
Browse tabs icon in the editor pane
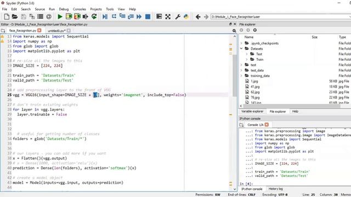pos(3,31)
